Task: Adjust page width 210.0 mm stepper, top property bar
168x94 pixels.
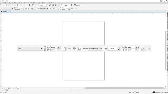Action: (23, 8)
